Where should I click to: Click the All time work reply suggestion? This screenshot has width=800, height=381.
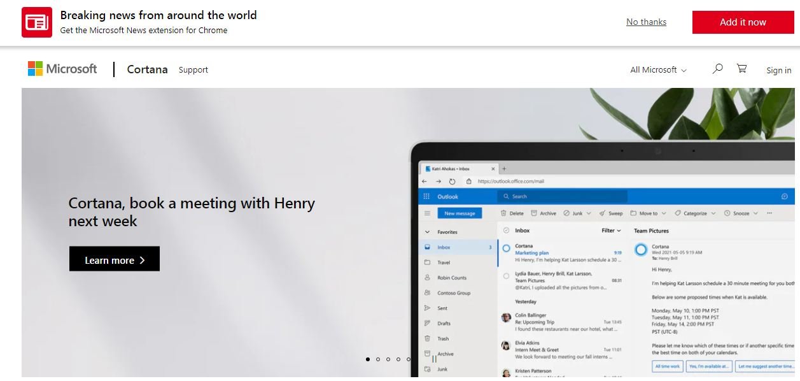[667, 366]
